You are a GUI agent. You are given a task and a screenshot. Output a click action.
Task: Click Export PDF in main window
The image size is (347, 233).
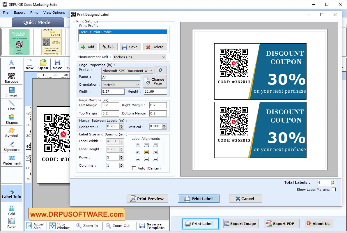282,224
